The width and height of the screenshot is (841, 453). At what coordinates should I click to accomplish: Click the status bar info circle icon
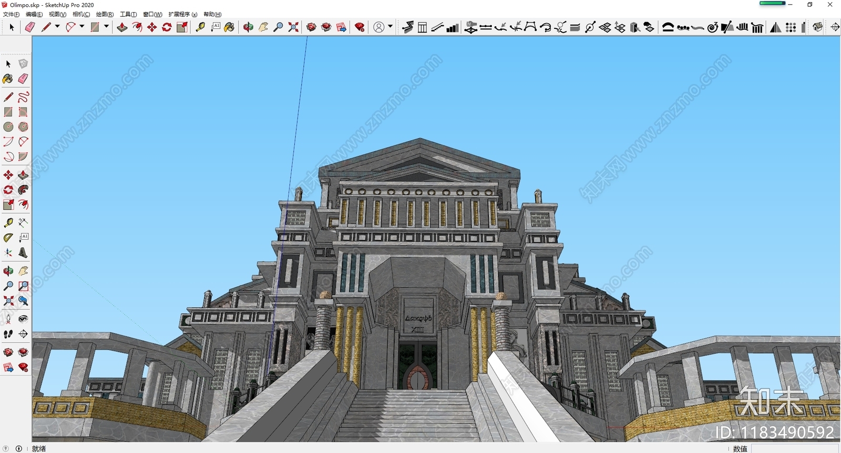(x=19, y=448)
